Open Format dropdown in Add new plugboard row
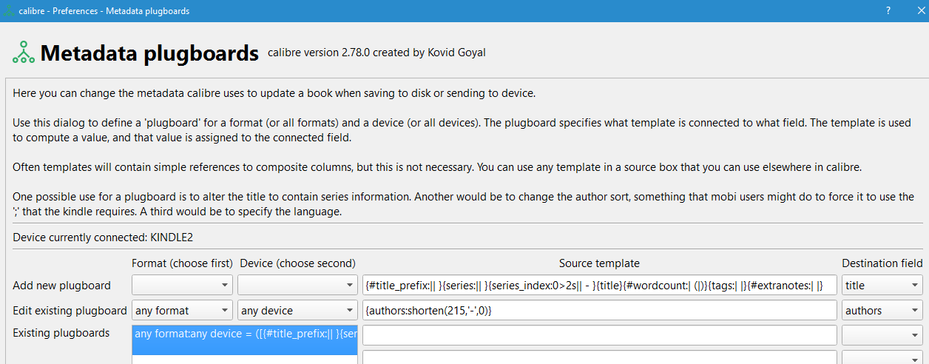Viewport: 929px width, 364px height. [182, 285]
